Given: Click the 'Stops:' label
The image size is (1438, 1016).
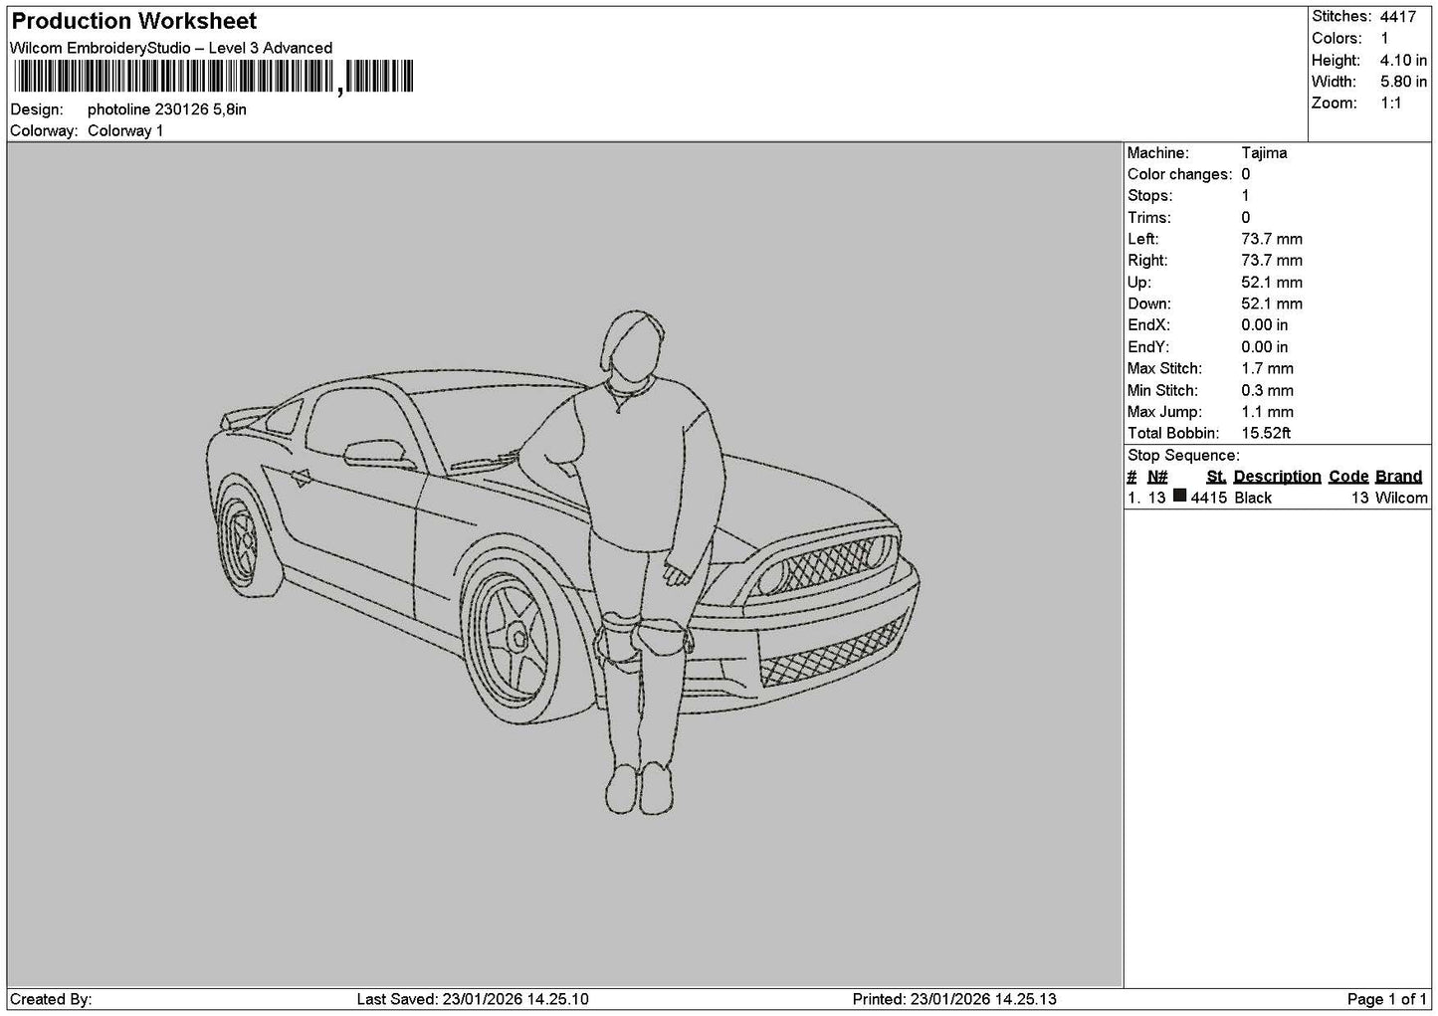Looking at the screenshot, I should point(1149,196).
